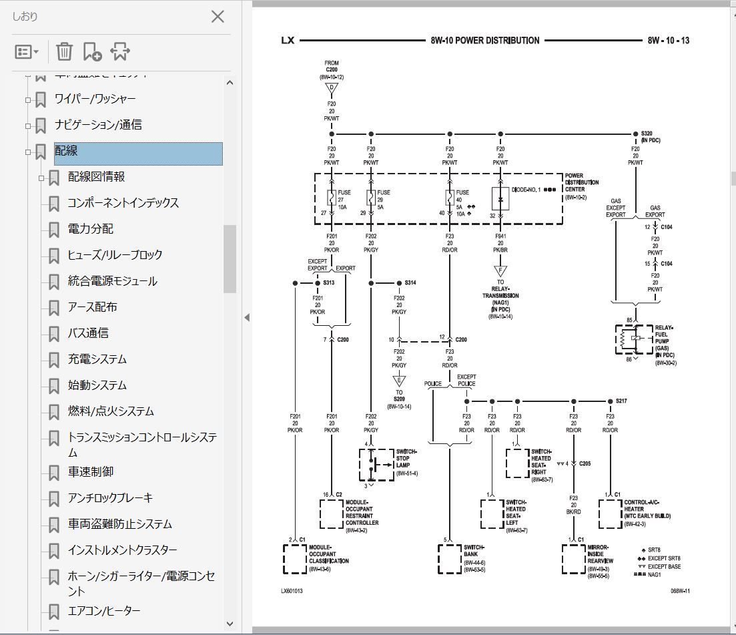The width and height of the screenshot is (736, 635).
Task: Click the bookmarks panel scrollbar thumb
Action: click(230, 259)
